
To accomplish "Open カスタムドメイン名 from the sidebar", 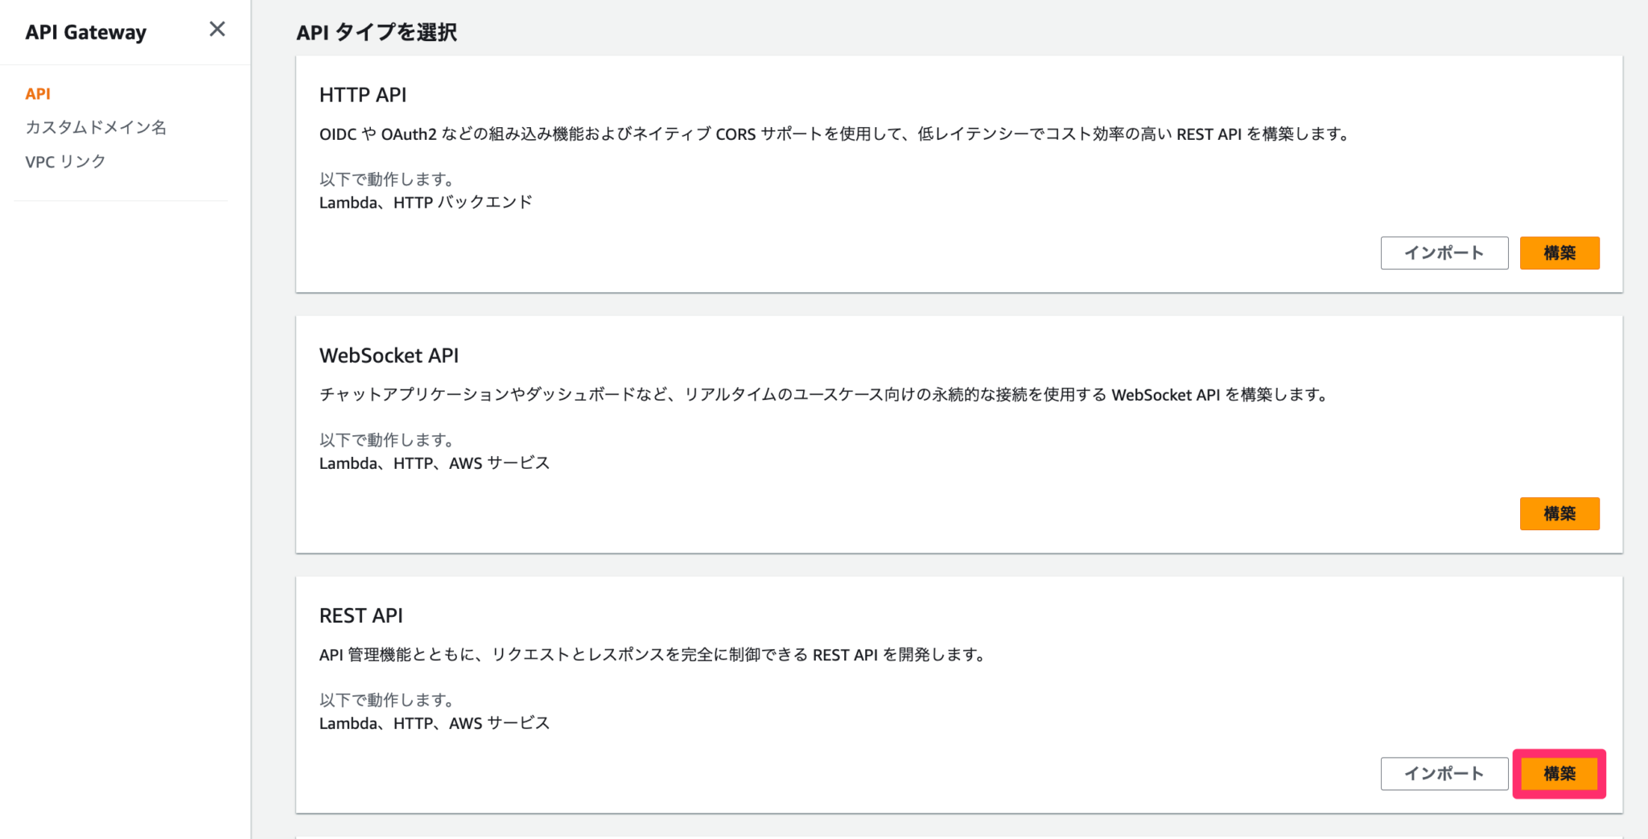I will pos(96,127).
